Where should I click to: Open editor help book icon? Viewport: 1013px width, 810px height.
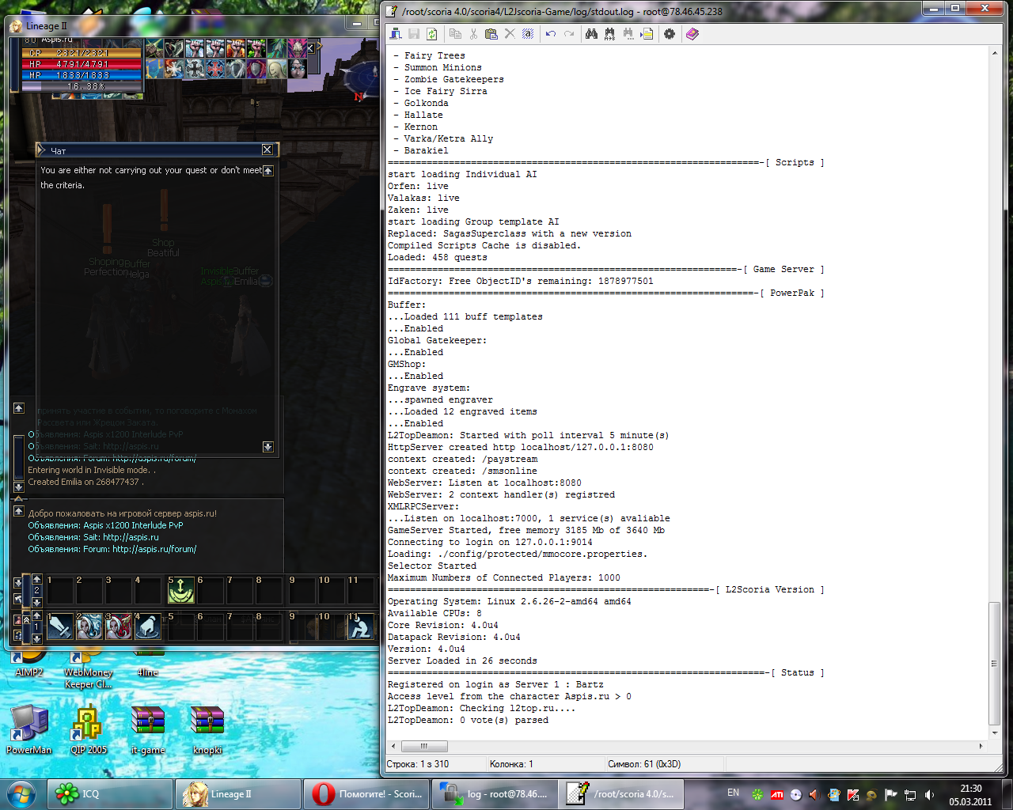692,34
